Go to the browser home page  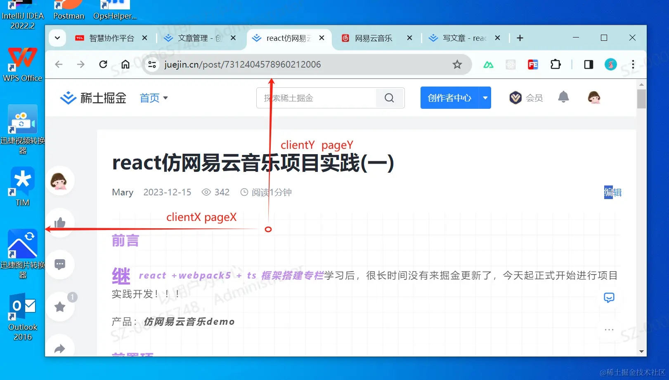pos(125,64)
